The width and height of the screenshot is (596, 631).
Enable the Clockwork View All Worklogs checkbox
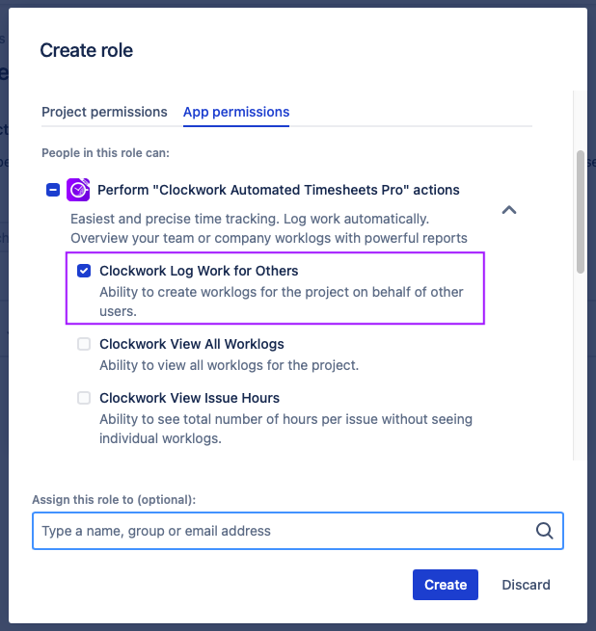(x=84, y=344)
